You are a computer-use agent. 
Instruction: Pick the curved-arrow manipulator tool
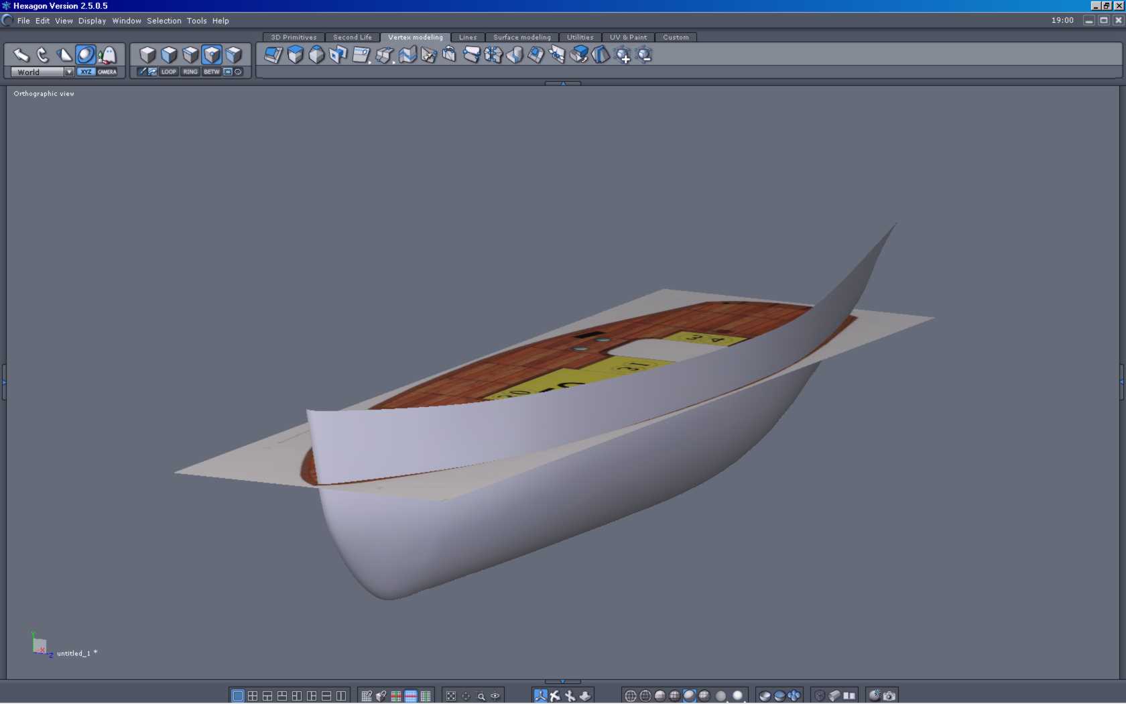(x=43, y=54)
